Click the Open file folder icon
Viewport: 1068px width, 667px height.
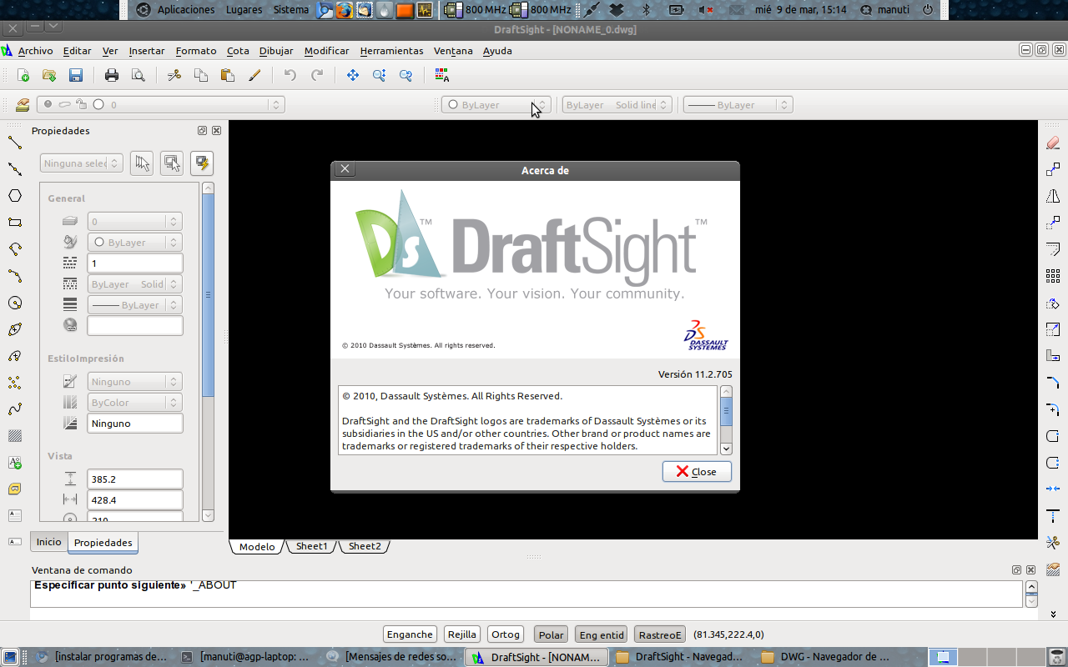pos(49,75)
